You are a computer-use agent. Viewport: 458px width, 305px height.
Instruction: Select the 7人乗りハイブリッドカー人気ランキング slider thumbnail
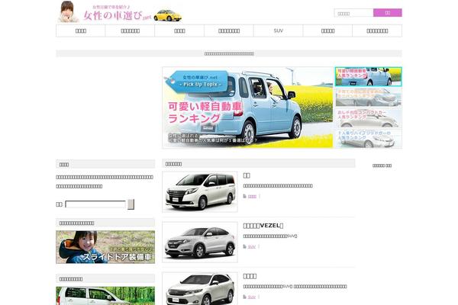point(369,139)
